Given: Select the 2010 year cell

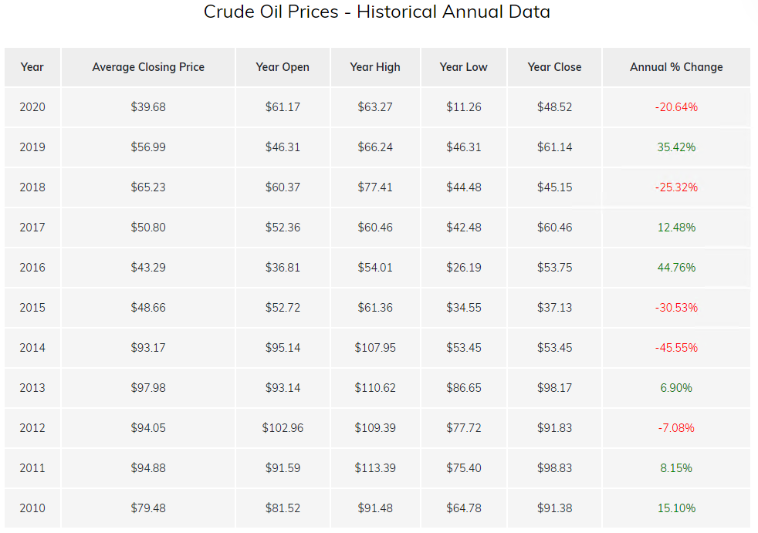Looking at the screenshot, I should click(32, 508).
